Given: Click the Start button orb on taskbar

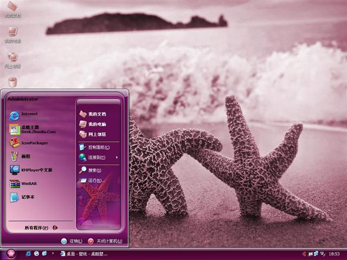Looking at the screenshot, I should pyautogui.click(x=11, y=253).
